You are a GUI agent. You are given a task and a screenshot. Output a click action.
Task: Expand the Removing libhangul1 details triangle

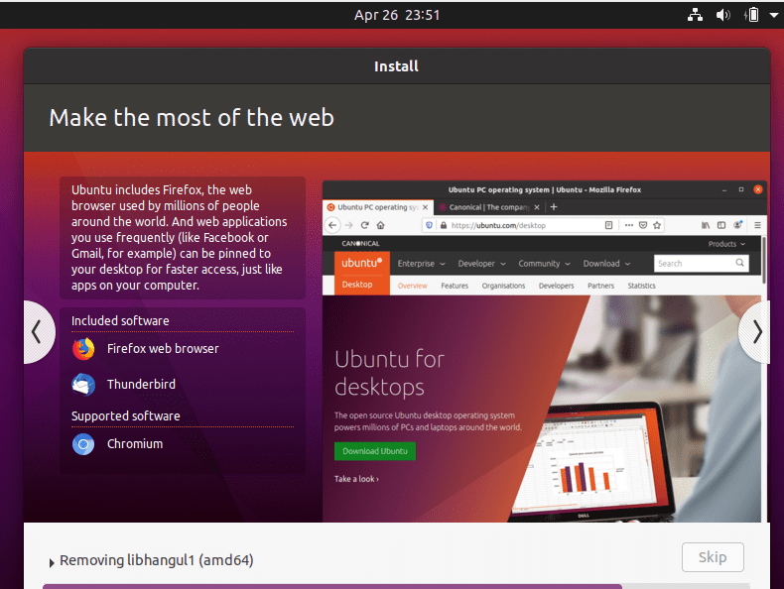coord(52,562)
